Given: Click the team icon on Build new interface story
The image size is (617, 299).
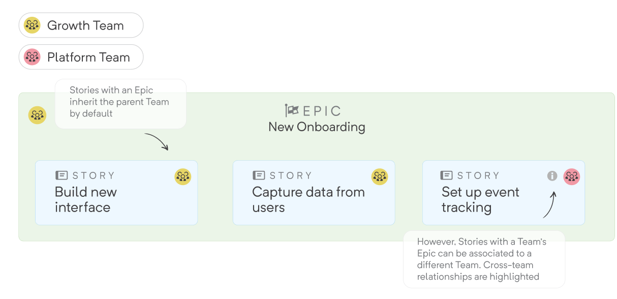Looking at the screenshot, I should (x=183, y=176).
